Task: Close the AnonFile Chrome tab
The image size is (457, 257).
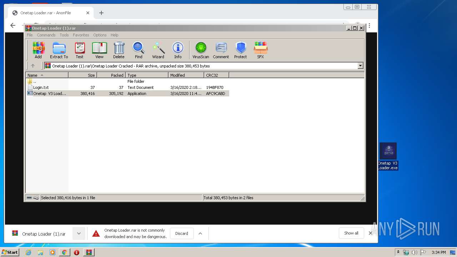Action: click(88, 13)
